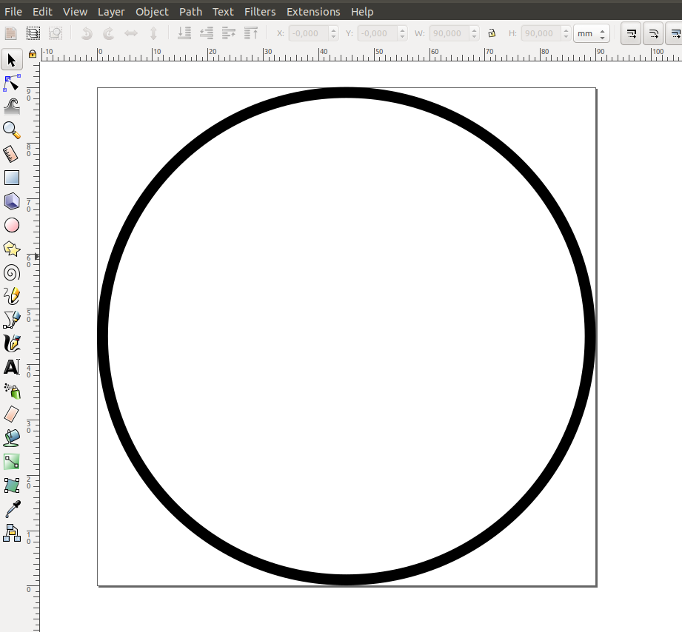
Task: Toggle the guides lock at ruler corner
Action: click(32, 53)
